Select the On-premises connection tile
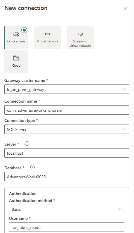Screen dimensions: 134x233 click(x=16, y=38)
